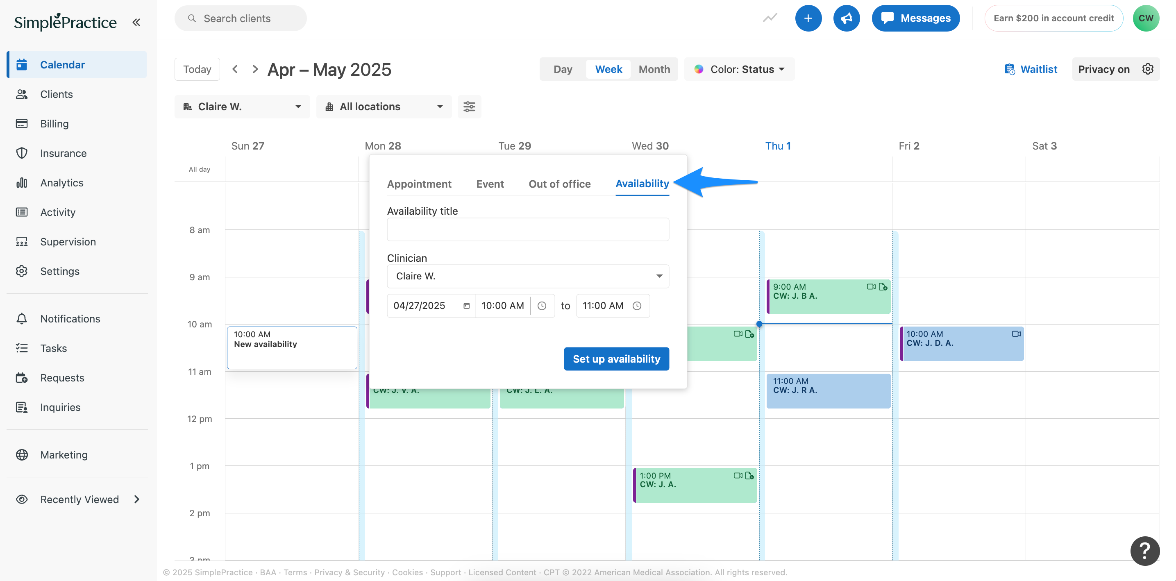Open the 9:00 AM CW: J. B A. appointment

click(828, 296)
